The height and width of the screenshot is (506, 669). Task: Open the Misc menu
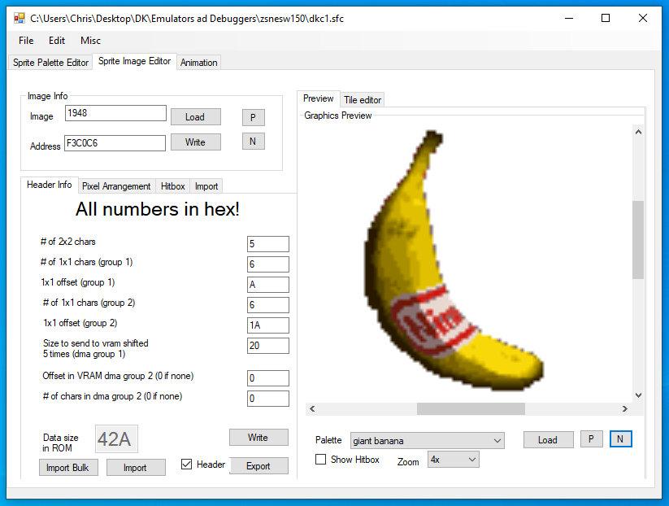[90, 41]
